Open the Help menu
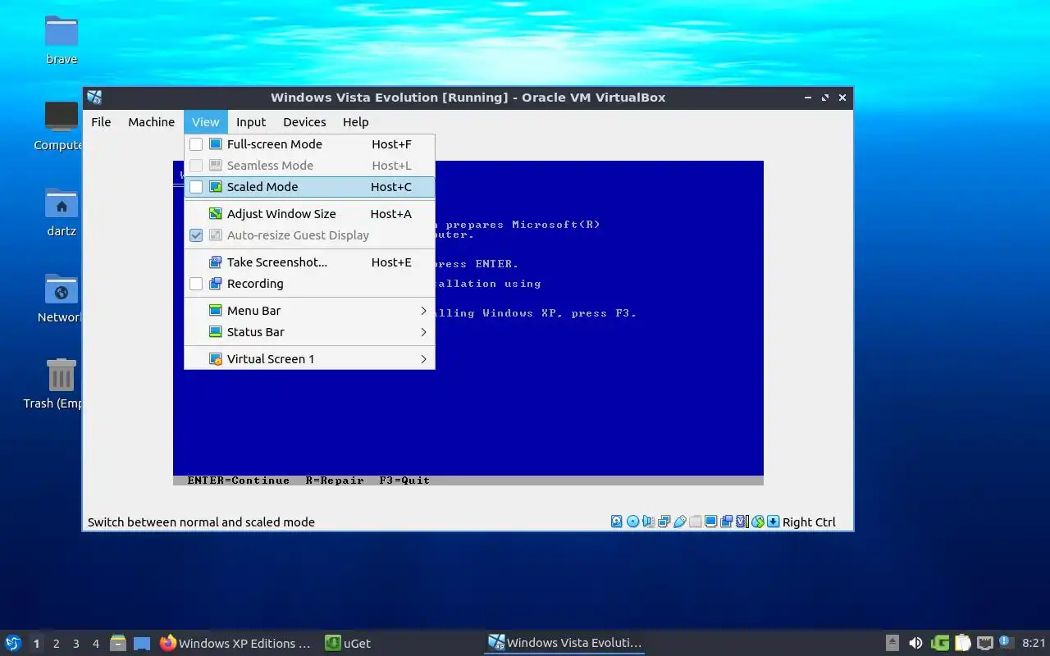This screenshot has height=656, width=1050. point(355,122)
